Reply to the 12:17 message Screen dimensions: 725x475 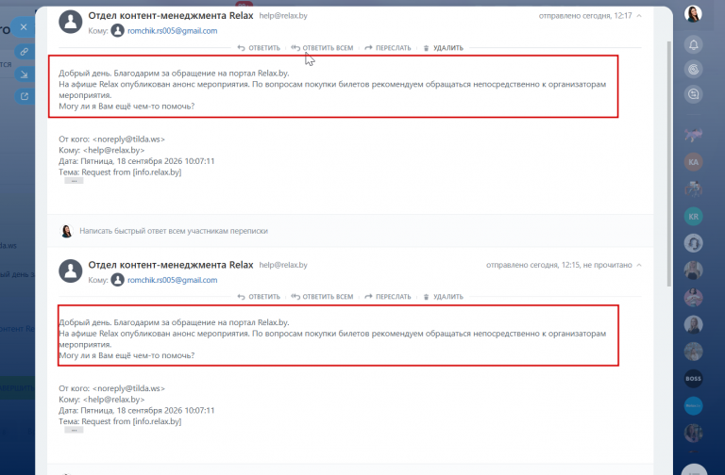click(259, 48)
